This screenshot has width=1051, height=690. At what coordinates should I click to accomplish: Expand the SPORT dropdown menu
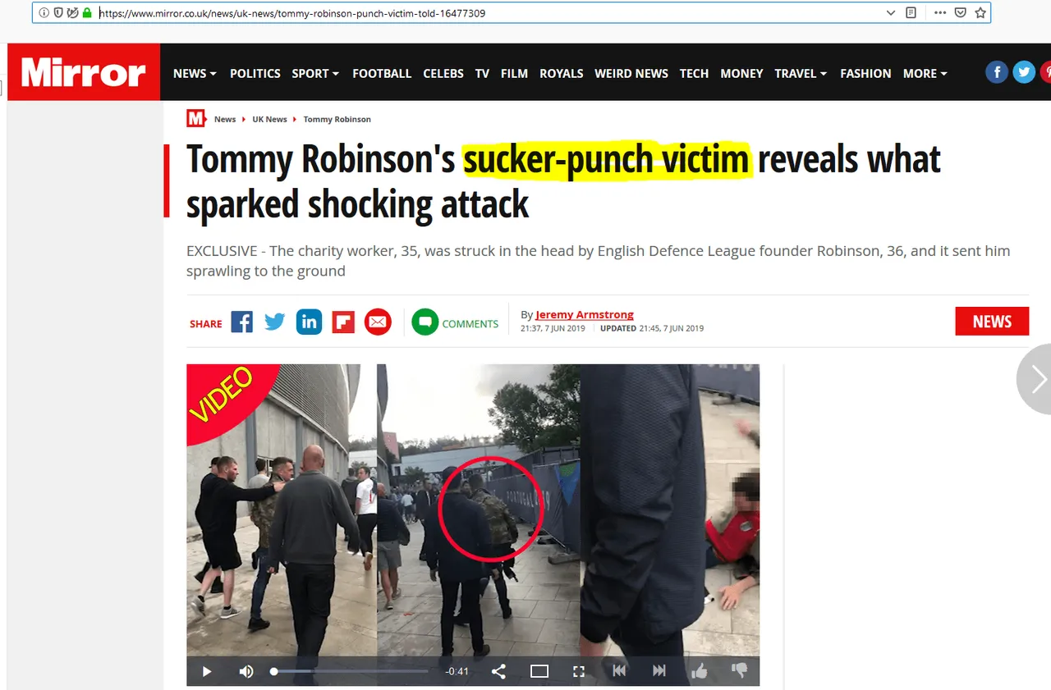coord(315,73)
